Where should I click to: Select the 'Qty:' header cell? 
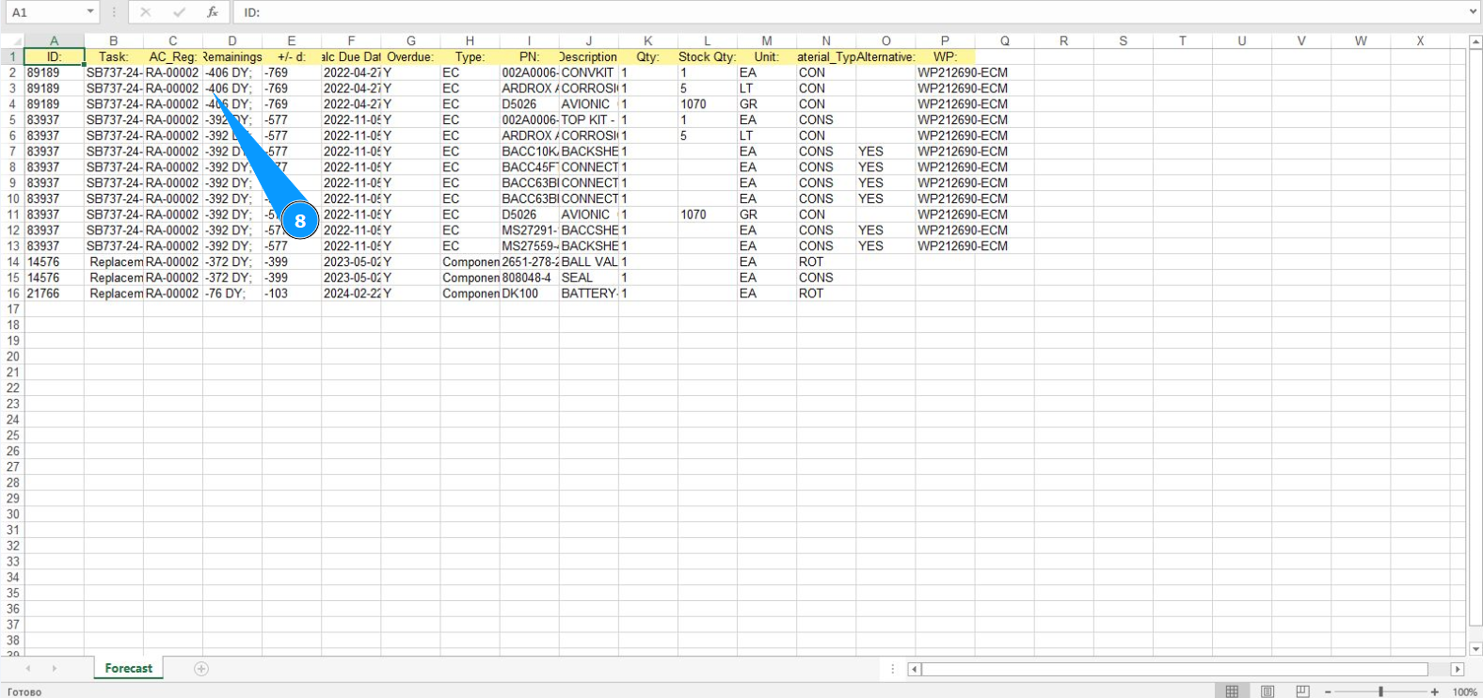click(x=647, y=56)
